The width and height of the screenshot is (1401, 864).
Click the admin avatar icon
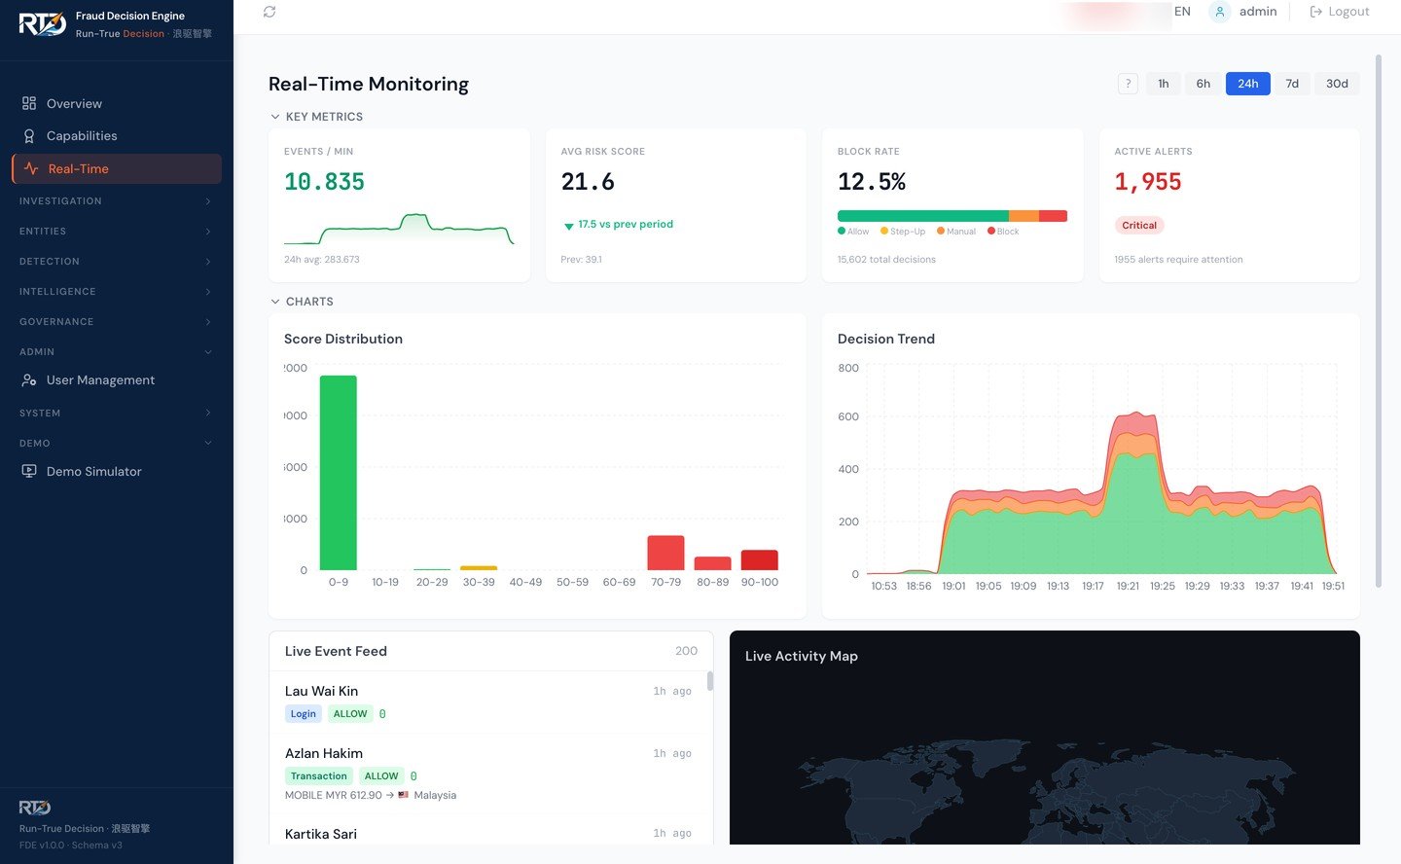pyautogui.click(x=1218, y=12)
